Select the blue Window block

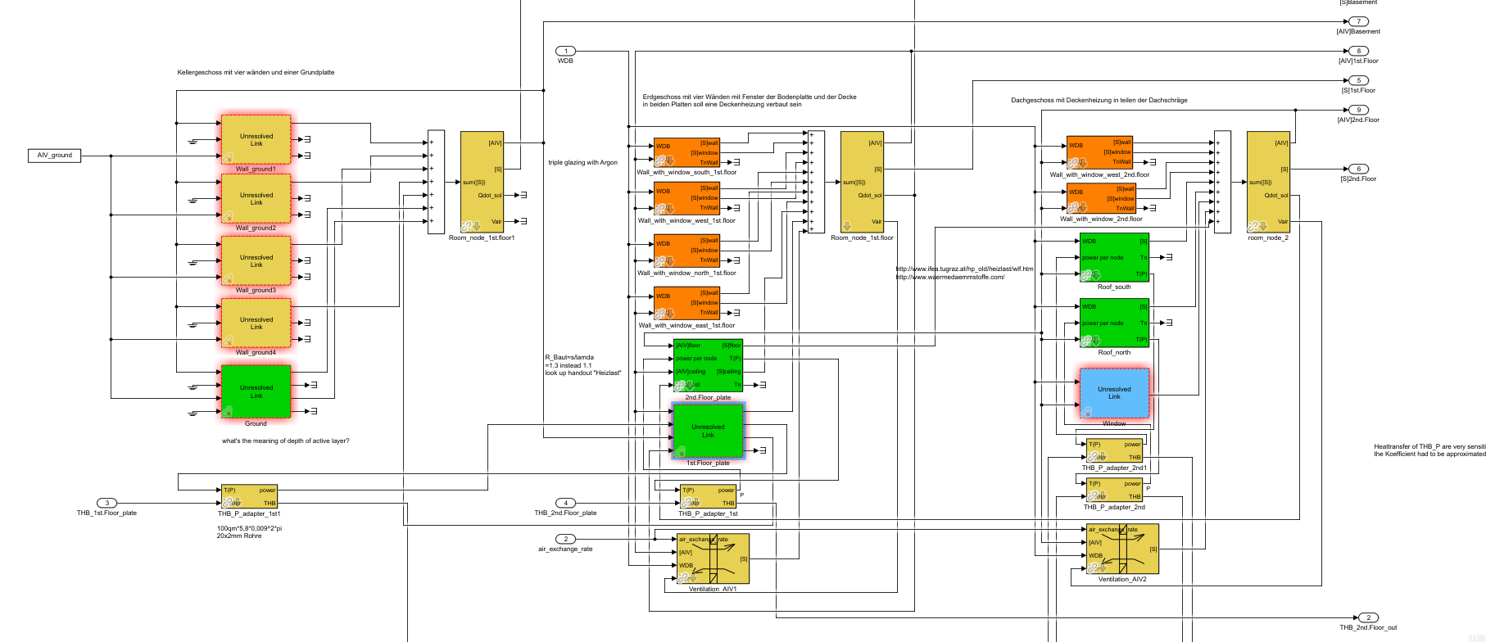(x=1114, y=393)
